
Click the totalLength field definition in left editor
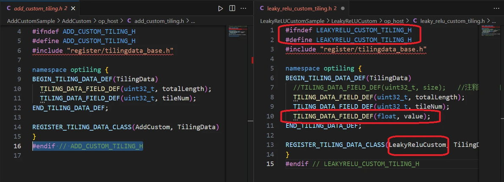(126, 89)
